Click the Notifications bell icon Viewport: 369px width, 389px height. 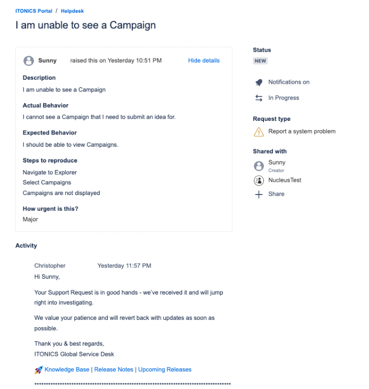pyautogui.click(x=259, y=82)
